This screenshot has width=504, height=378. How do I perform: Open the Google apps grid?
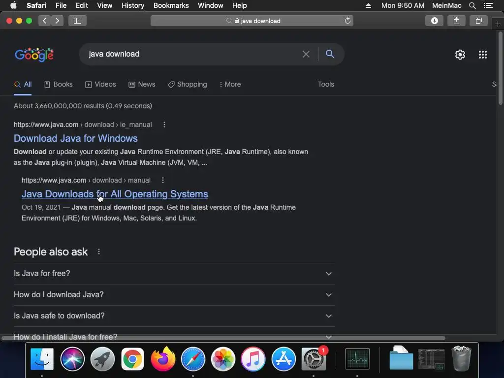[483, 54]
